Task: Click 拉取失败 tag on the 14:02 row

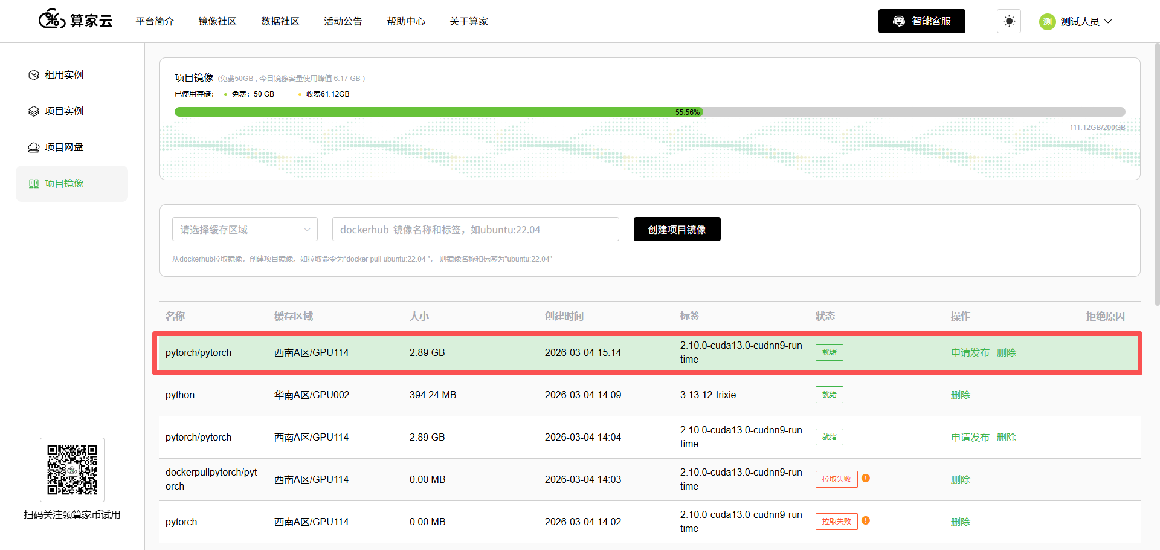Action: coord(837,522)
